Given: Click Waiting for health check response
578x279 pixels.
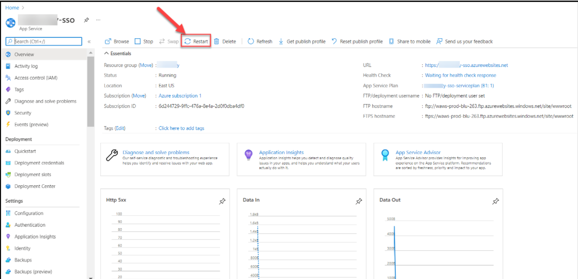Looking at the screenshot, I should (460, 75).
